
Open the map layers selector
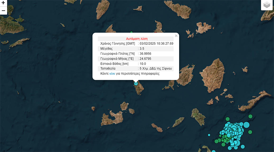(x=267, y=5)
